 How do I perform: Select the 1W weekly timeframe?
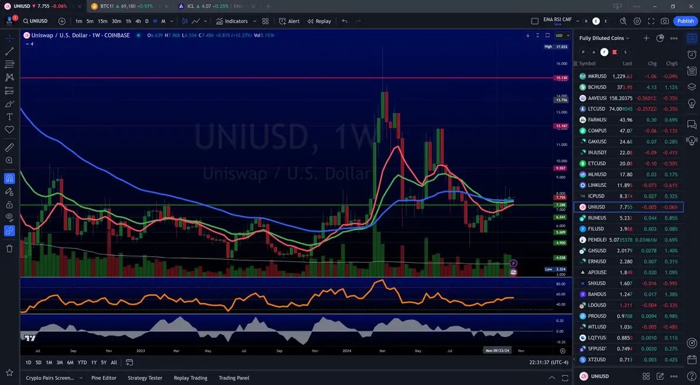[x=155, y=21]
